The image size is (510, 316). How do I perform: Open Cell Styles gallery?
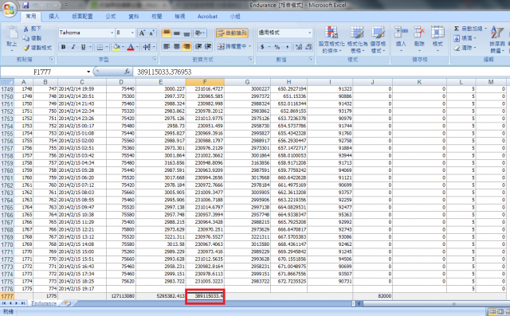pyautogui.click(x=378, y=39)
